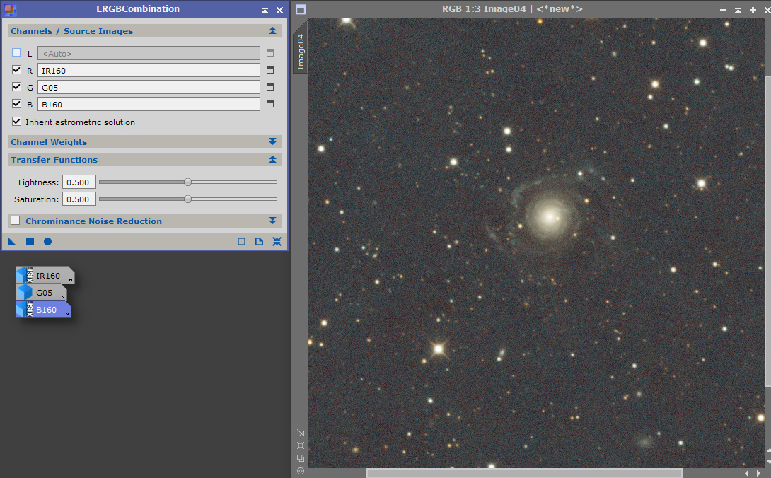Screen dimensions: 771x478
Task: Enable Chrominance Noise Reduction checkbox
Action: click(16, 221)
